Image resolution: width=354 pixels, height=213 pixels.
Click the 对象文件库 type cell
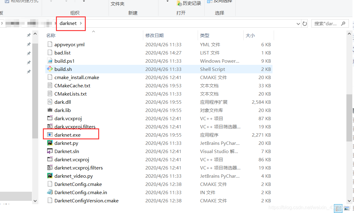coord(211,110)
